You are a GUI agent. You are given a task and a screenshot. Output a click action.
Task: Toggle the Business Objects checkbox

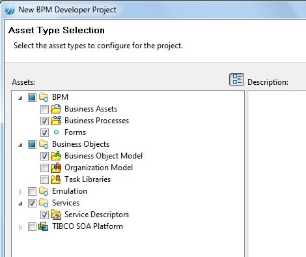tap(32, 144)
